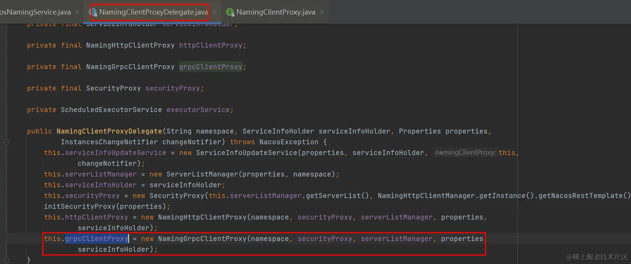Image resolution: width=631 pixels, height=264 pixels.
Task: Click serviceInfoHolder argument on the last code line
Action: click(x=113, y=249)
